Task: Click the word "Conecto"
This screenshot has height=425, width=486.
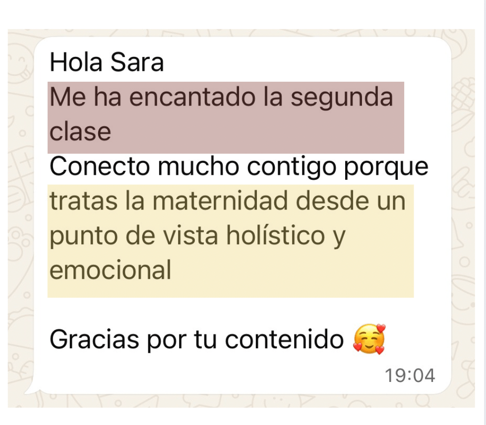Action: click(100, 166)
